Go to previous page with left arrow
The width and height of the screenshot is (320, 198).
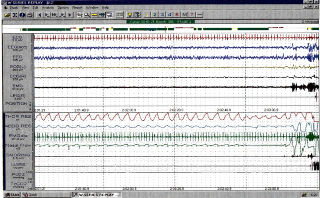[40, 15]
